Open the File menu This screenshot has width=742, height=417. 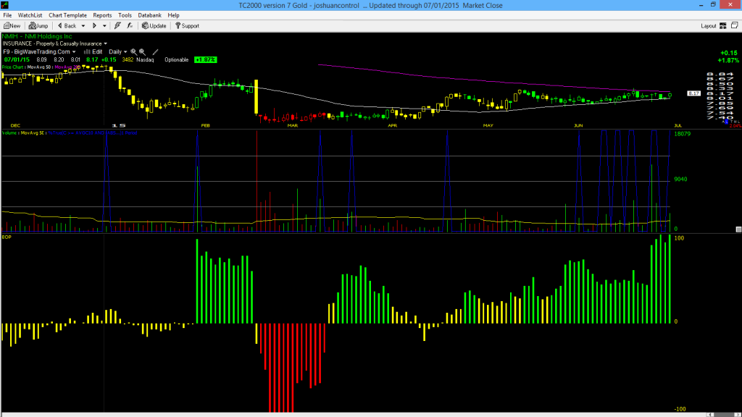tap(7, 15)
